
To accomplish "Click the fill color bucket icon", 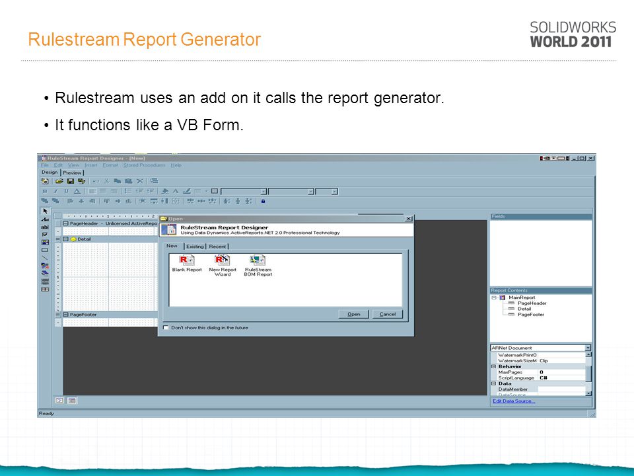I will [x=165, y=191].
